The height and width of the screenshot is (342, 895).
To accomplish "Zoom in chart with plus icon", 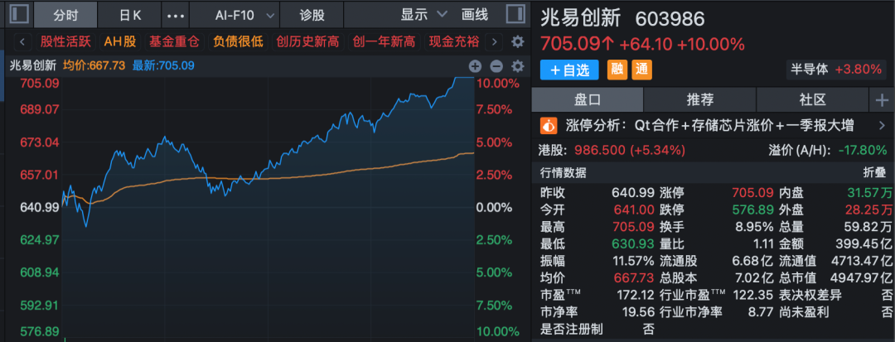I will point(475,66).
